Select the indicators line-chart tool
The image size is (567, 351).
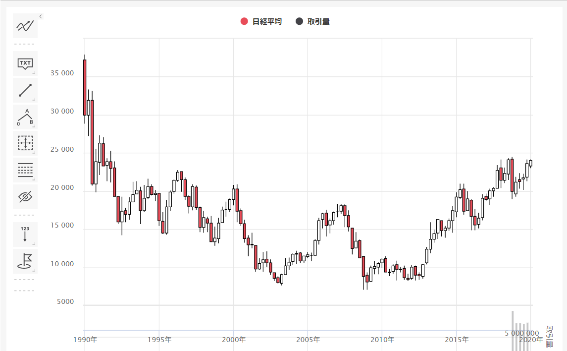click(x=25, y=26)
